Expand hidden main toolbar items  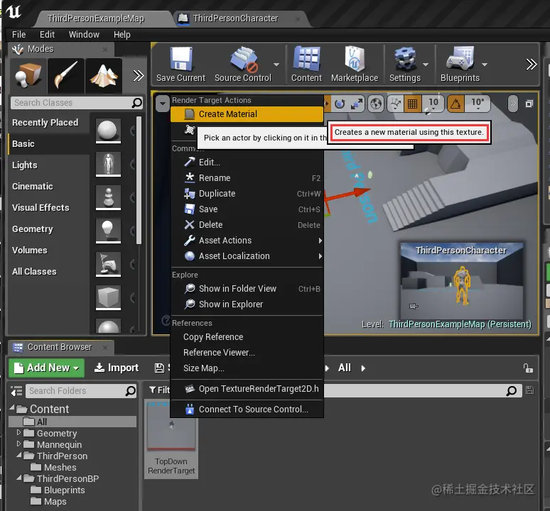point(531,65)
